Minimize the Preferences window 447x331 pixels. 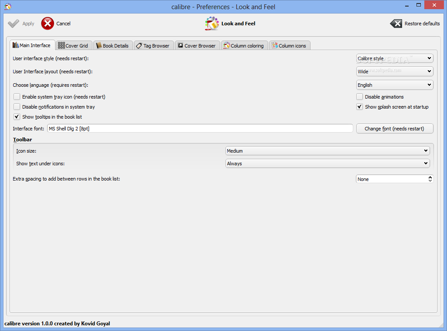[x=406, y=5]
